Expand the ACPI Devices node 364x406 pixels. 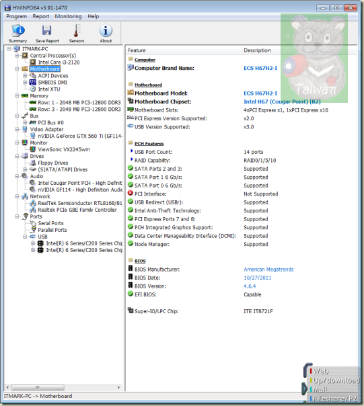25,75
